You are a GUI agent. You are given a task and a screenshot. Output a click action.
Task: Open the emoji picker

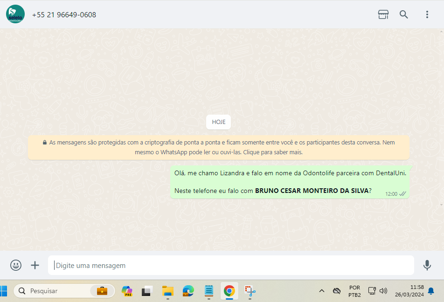(16, 265)
